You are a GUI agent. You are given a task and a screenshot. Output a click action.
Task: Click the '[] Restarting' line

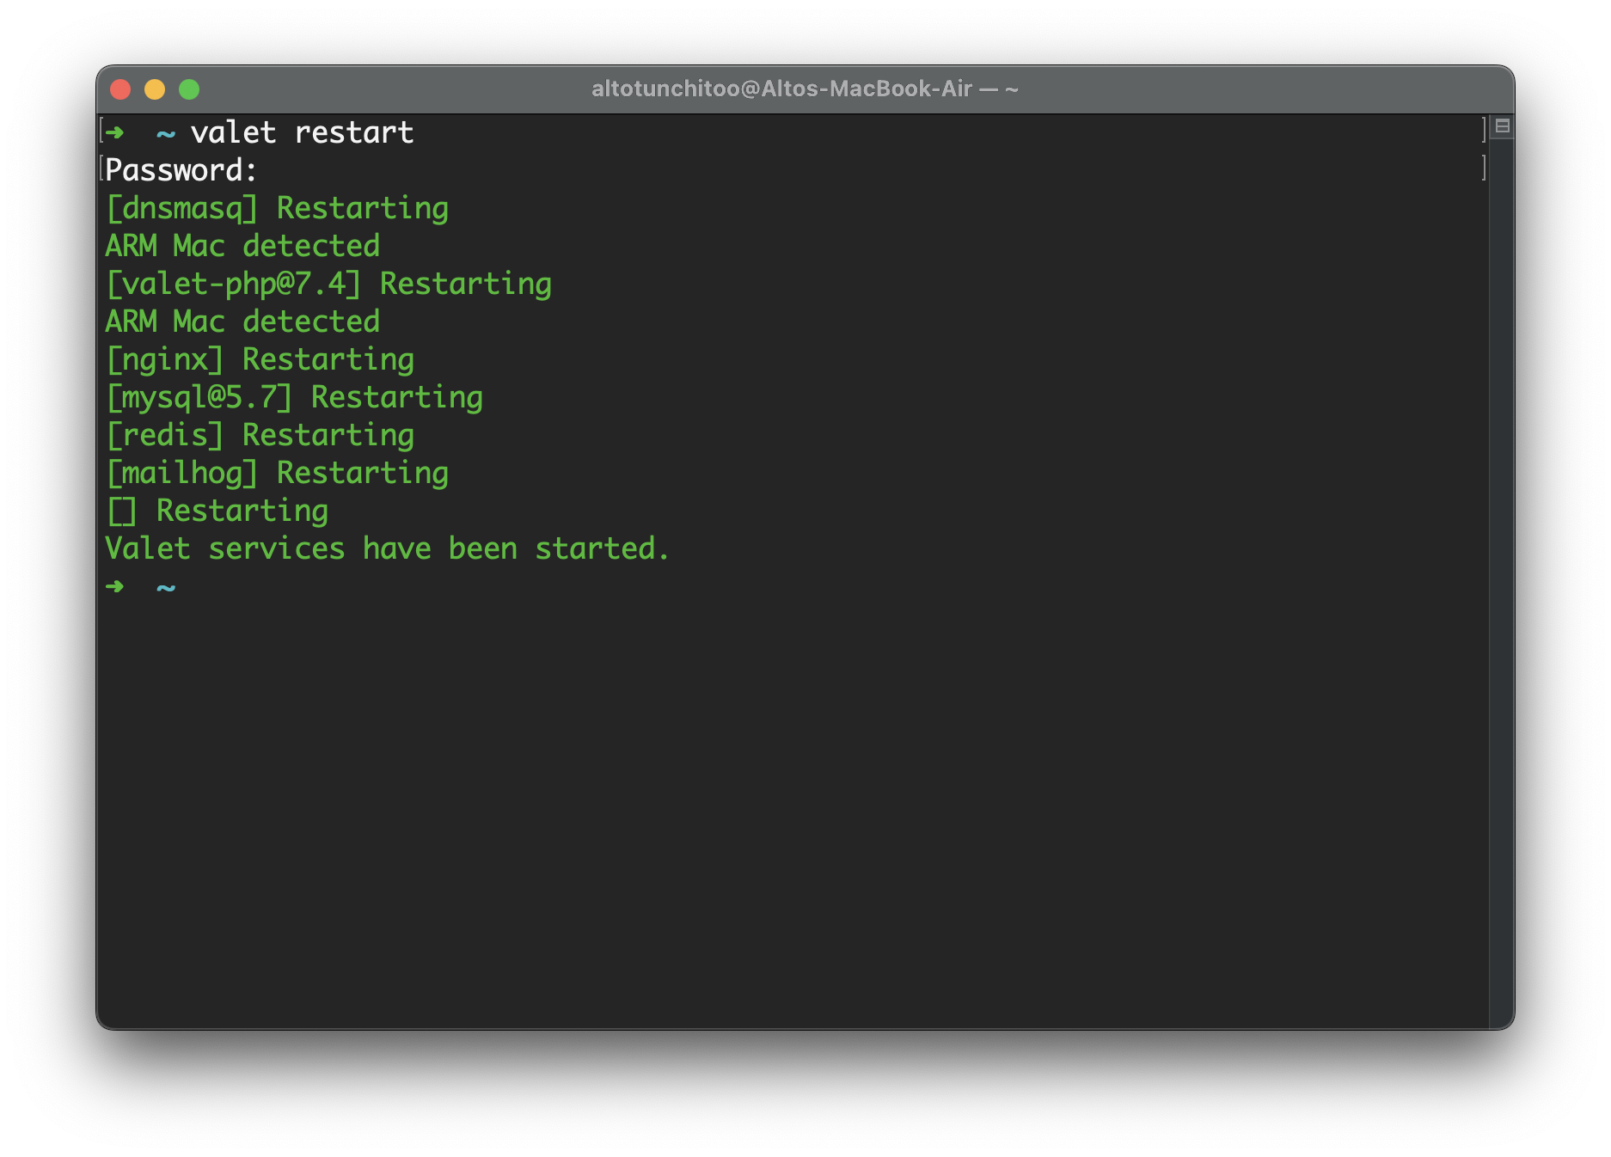click(217, 511)
